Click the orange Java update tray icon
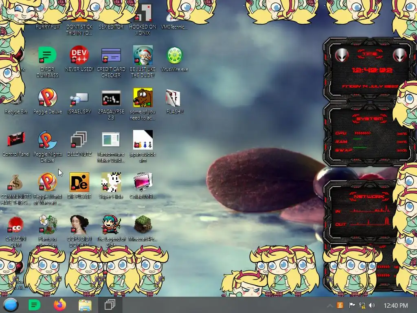 coord(340,305)
